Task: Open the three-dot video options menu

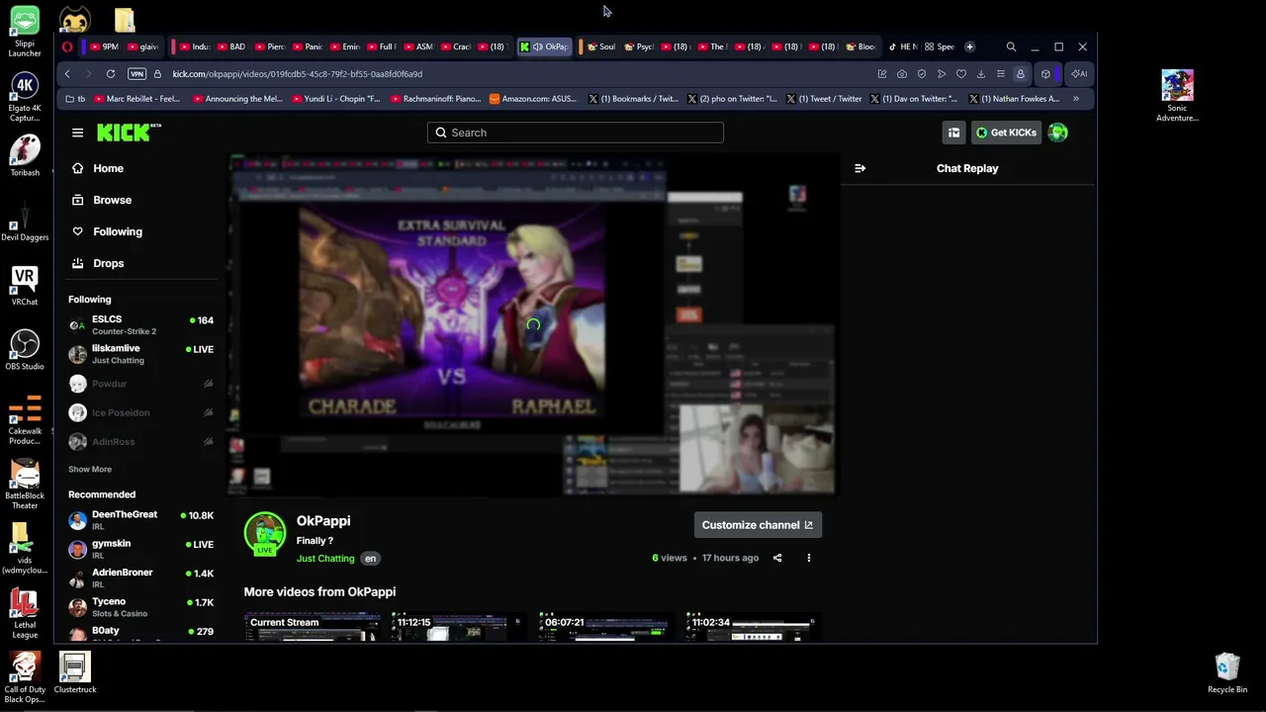Action: (808, 558)
